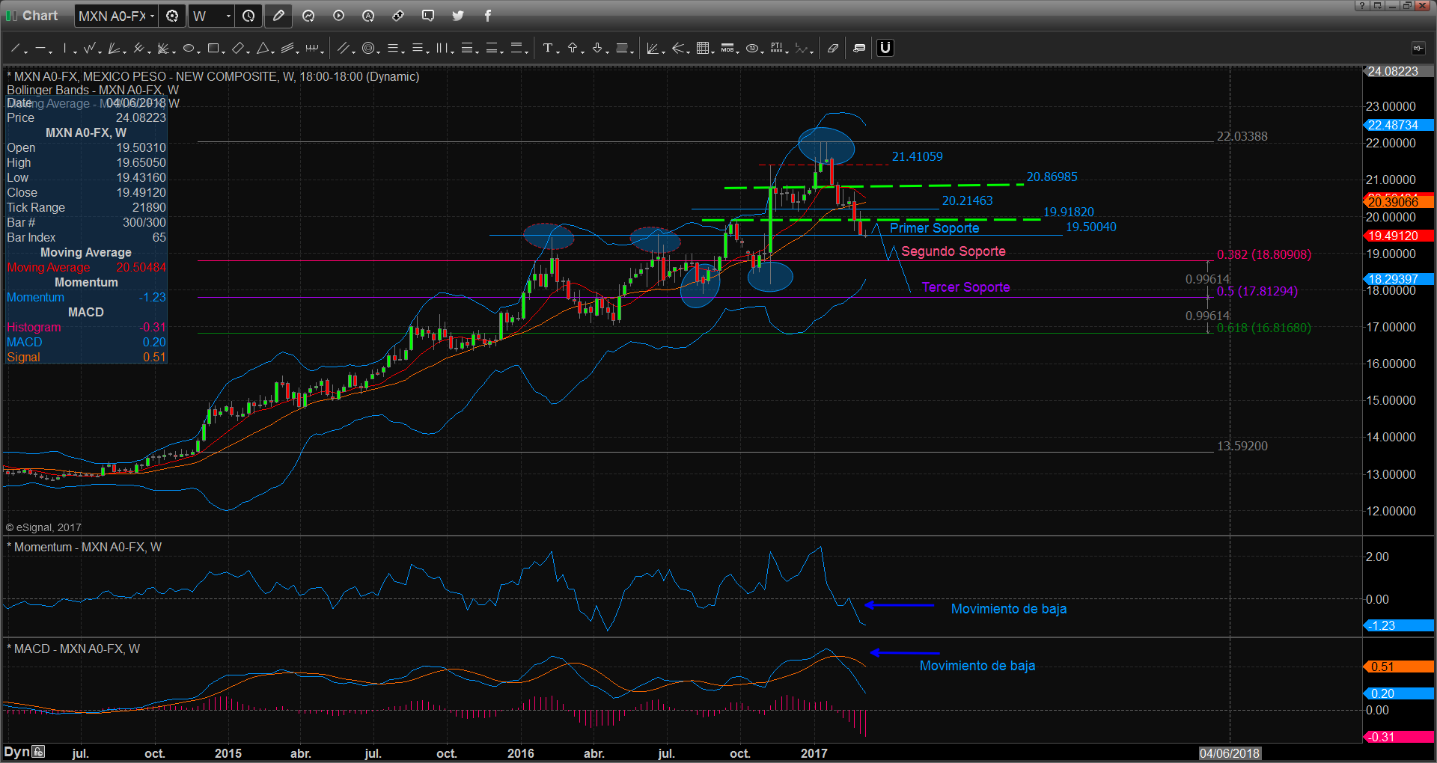Image resolution: width=1437 pixels, height=763 pixels.
Task: Click the speech bubble comment icon
Action: [x=428, y=16]
